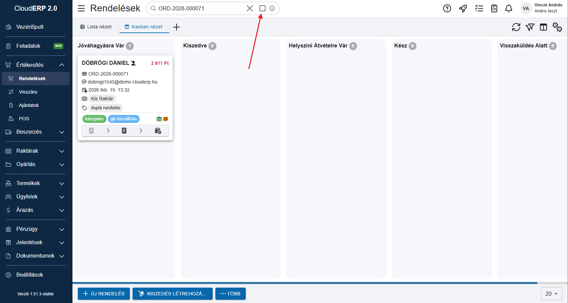This screenshot has height=303, width=568.
Task: Collapse the Értékesítés menu section
Action: pyautogui.click(x=62, y=65)
